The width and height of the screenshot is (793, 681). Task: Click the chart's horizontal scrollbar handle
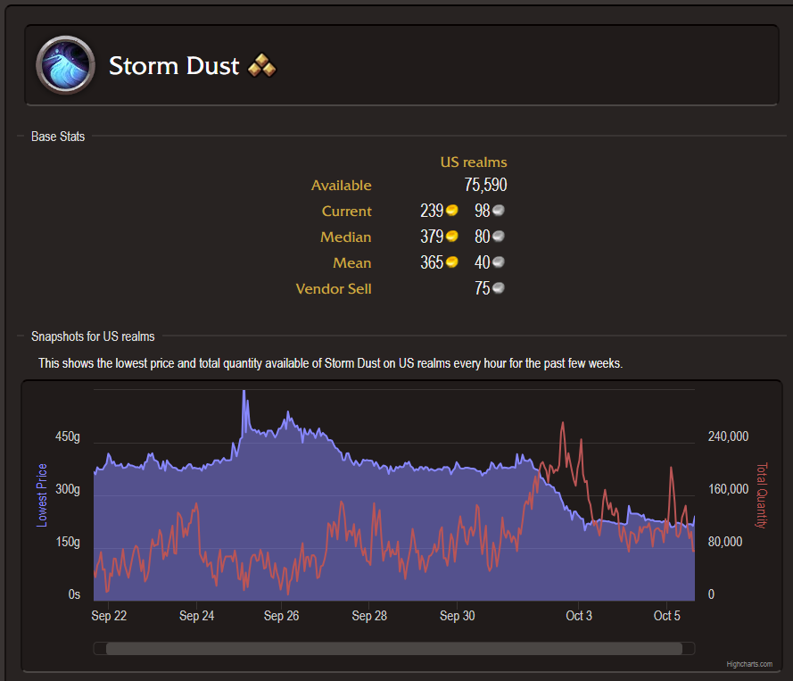[393, 649]
